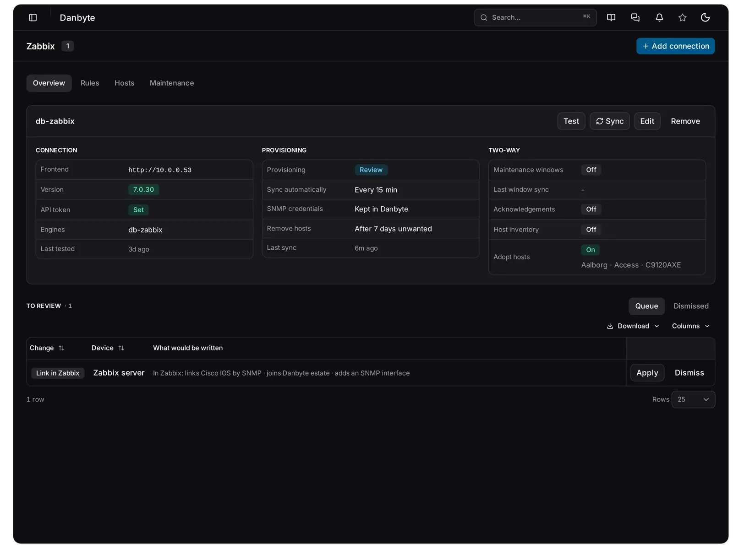The image size is (733, 548).
Task: Click the 3d ago last tested value
Action: click(139, 249)
